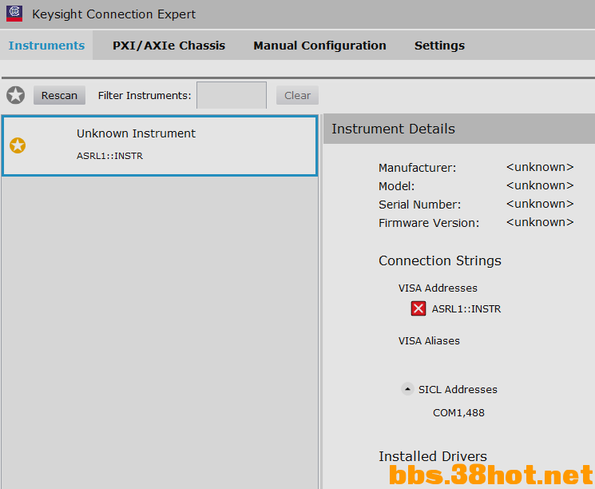Click the VISA Aliases label
595x489 pixels.
[x=429, y=341]
